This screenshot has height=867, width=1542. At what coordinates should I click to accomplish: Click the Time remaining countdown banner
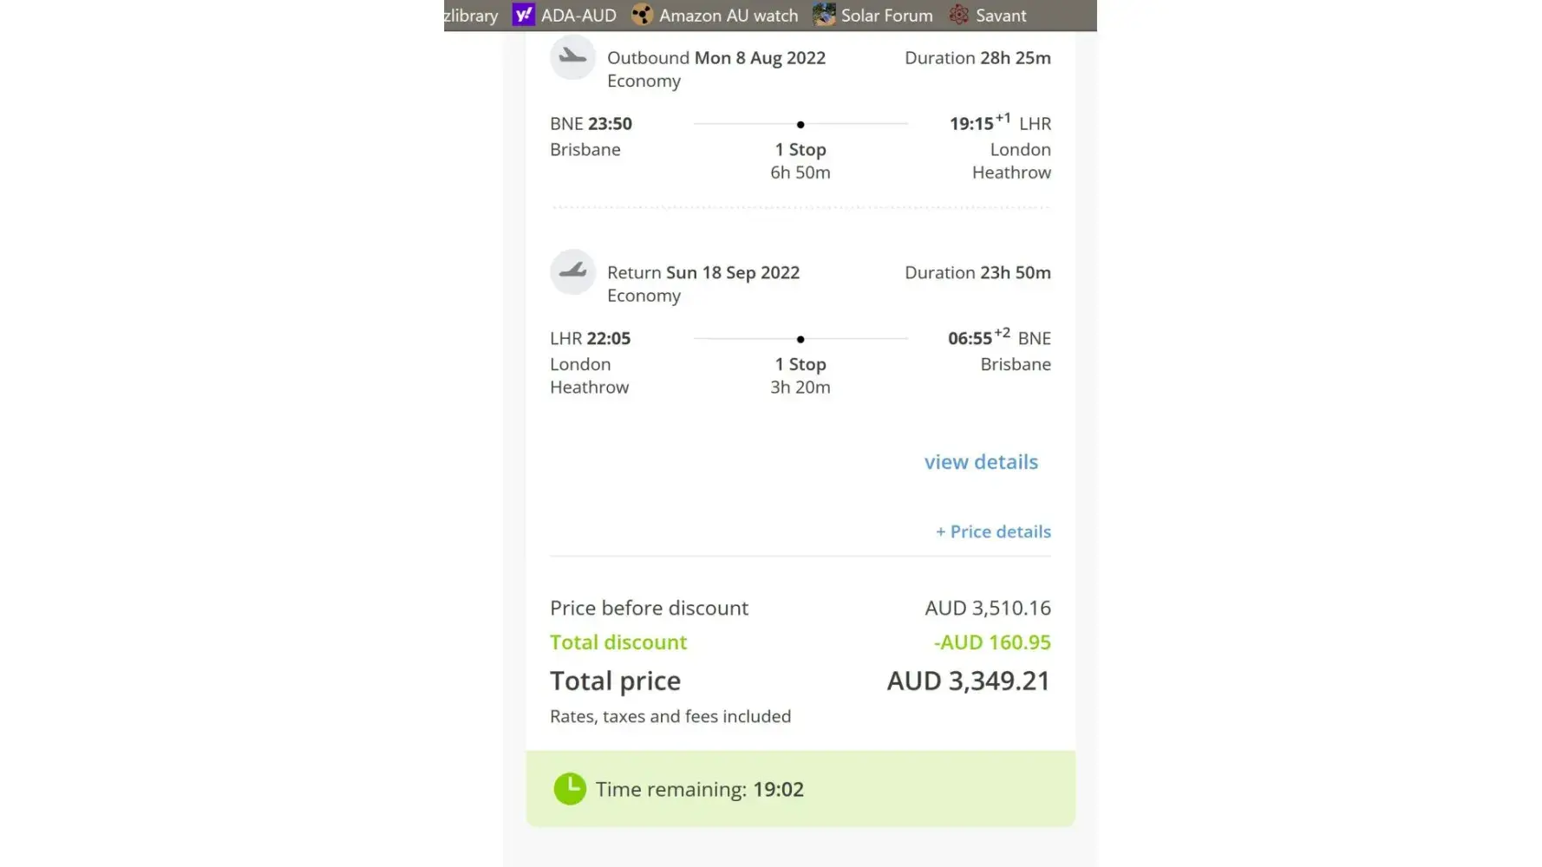[800, 789]
